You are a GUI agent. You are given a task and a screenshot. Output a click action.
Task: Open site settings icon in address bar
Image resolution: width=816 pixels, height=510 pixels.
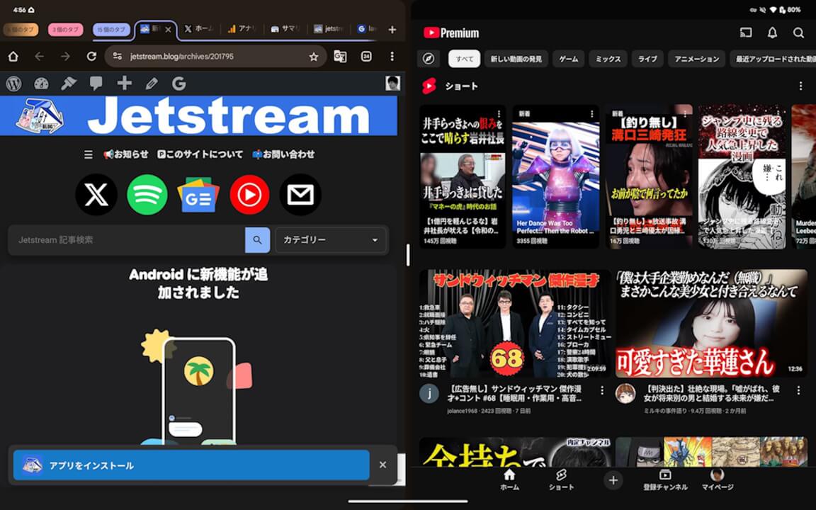click(118, 56)
